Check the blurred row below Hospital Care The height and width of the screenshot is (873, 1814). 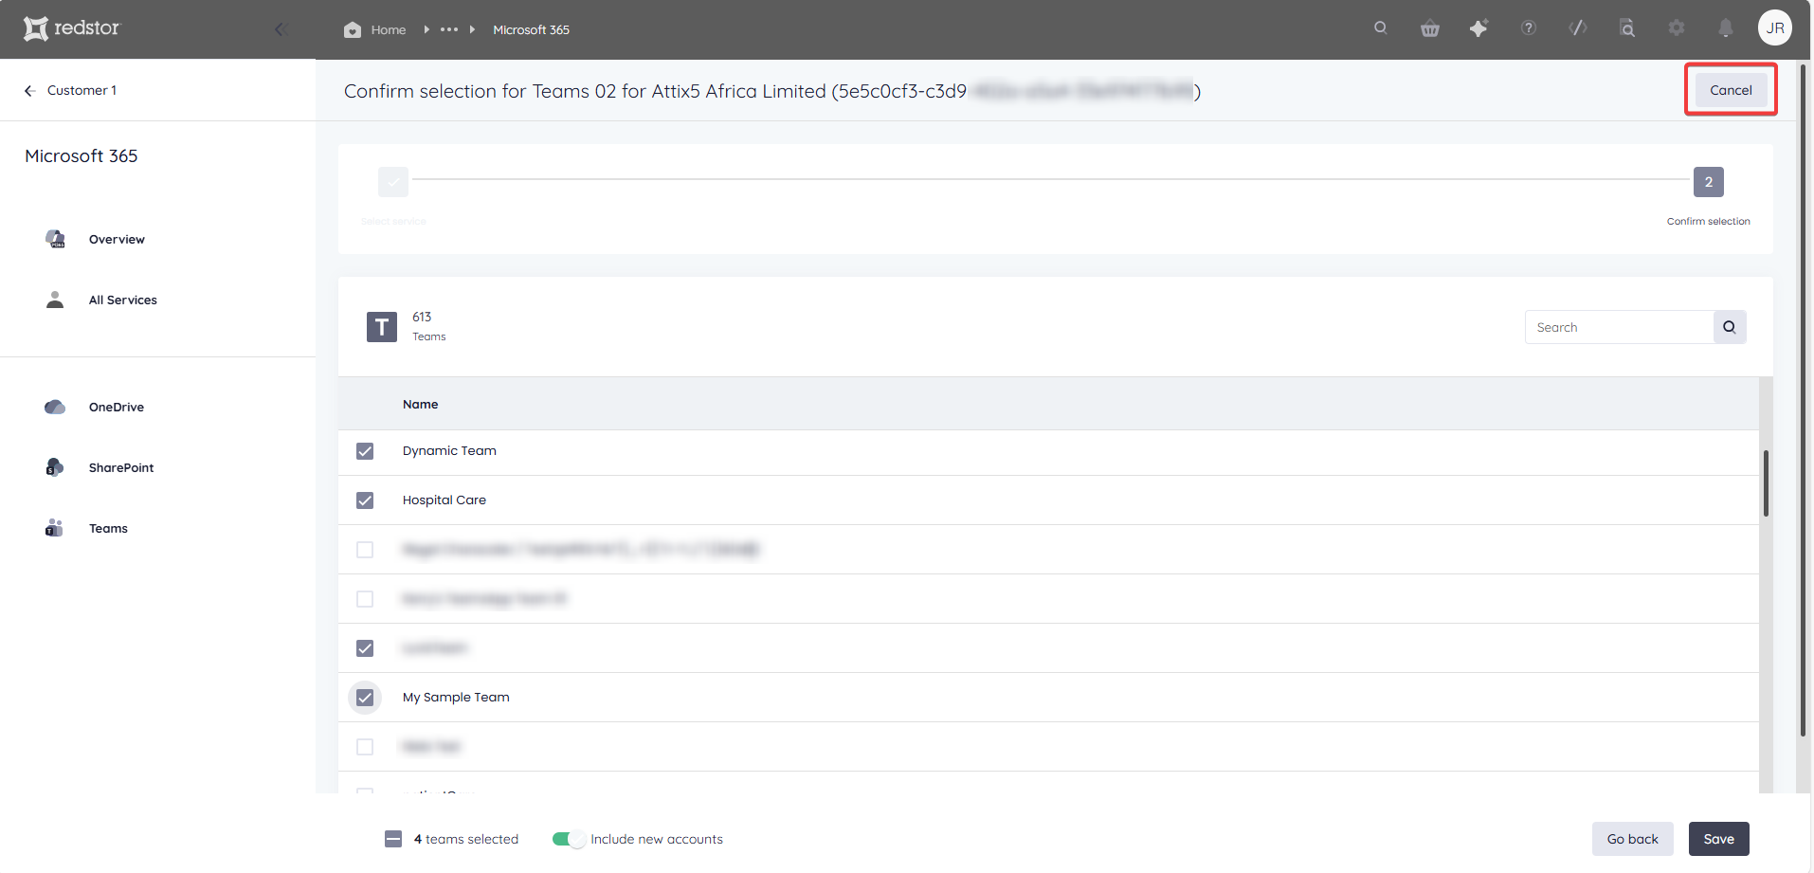click(365, 550)
